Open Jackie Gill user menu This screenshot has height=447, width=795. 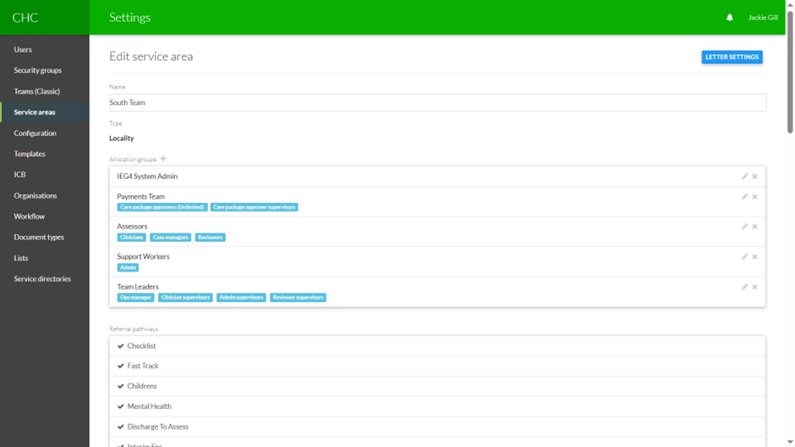click(762, 18)
